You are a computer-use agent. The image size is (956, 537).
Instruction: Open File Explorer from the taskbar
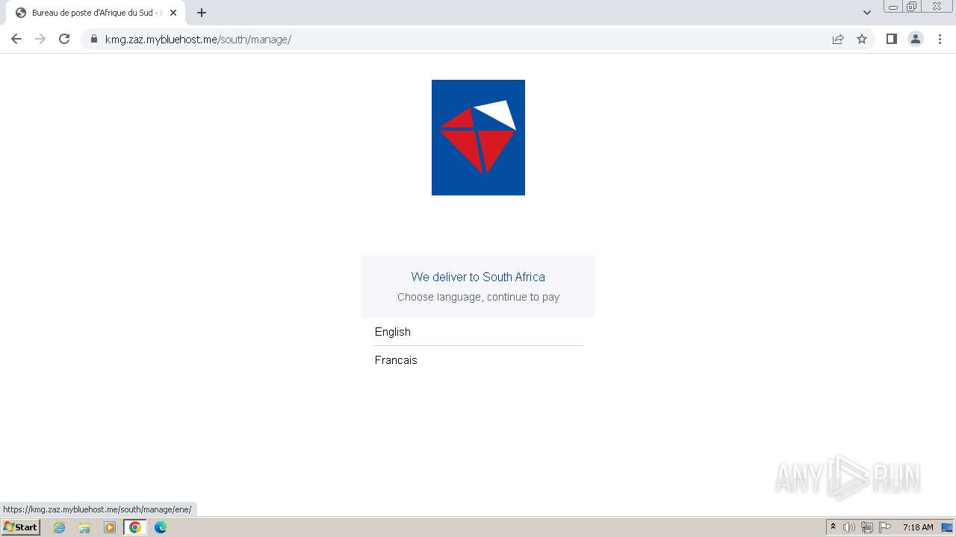(84, 527)
